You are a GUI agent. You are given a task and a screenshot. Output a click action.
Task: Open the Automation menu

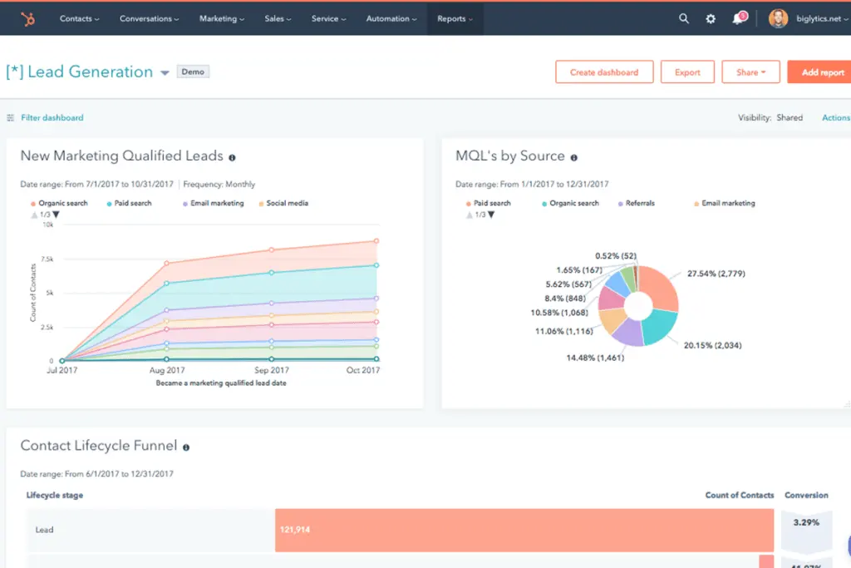coord(391,18)
